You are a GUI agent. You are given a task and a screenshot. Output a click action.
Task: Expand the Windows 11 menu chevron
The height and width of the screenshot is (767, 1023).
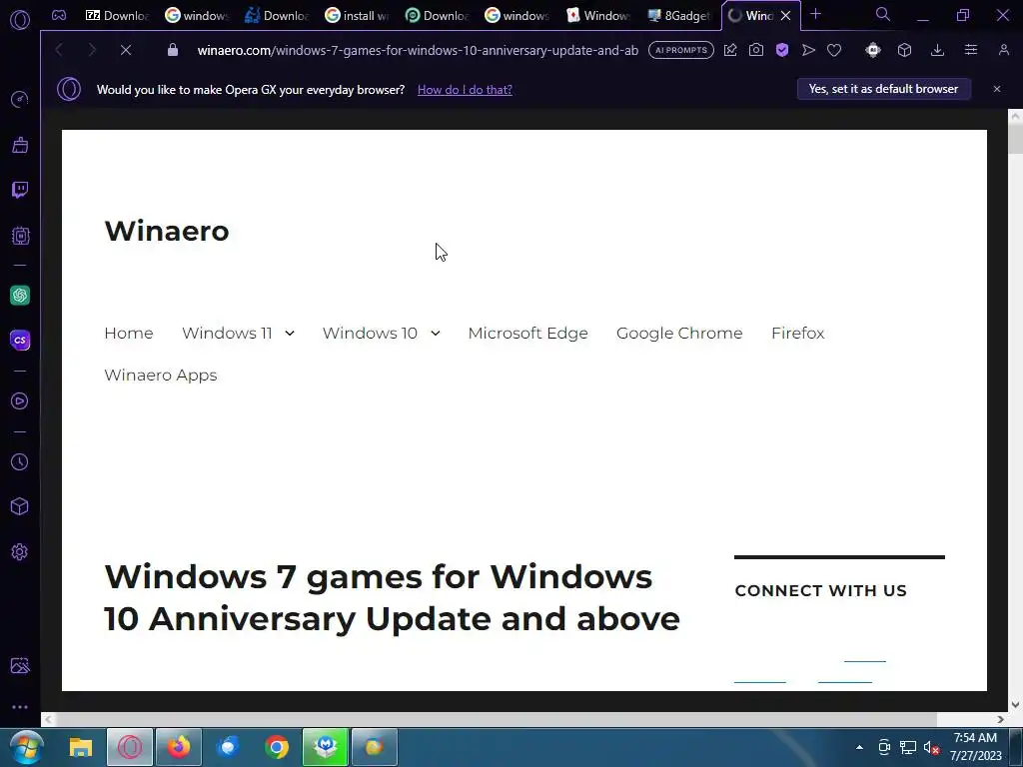click(290, 334)
